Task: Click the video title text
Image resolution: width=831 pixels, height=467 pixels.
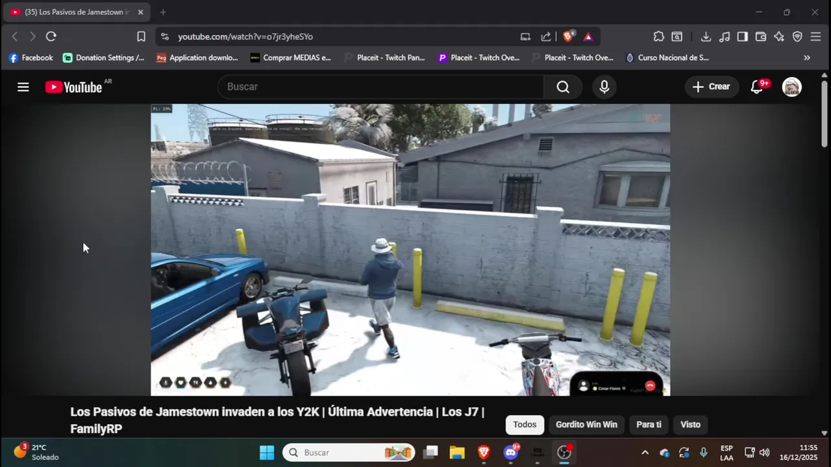Action: pyautogui.click(x=277, y=420)
